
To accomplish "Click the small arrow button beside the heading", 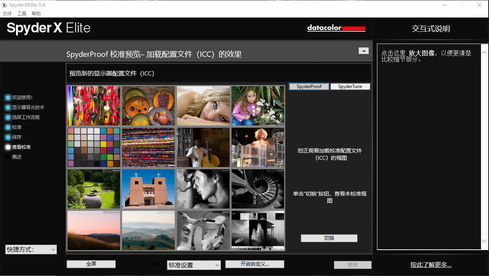I will click(x=364, y=51).
